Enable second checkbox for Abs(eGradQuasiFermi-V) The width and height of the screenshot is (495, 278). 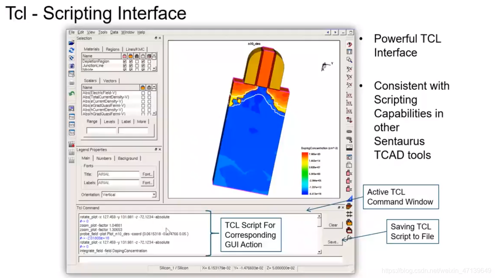tap(149, 106)
